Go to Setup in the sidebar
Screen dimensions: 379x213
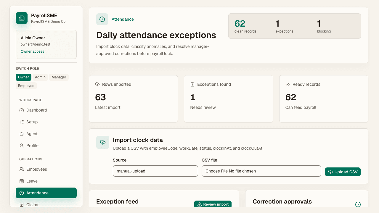(x=46, y=122)
